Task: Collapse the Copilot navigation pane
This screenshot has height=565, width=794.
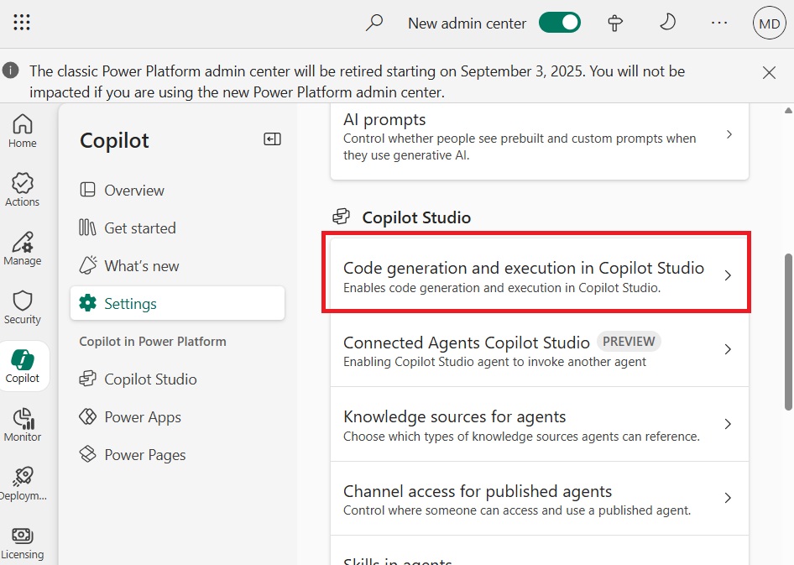Action: coord(272,139)
